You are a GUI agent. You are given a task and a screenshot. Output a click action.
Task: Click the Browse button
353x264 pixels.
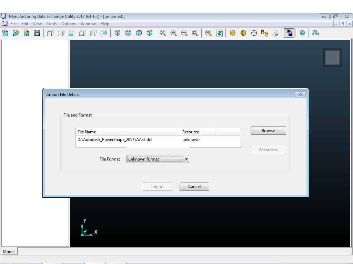coord(268,130)
